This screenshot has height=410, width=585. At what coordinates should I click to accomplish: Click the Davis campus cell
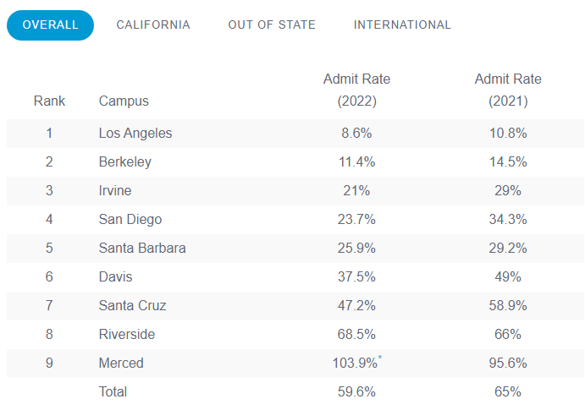[x=116, y=276]
